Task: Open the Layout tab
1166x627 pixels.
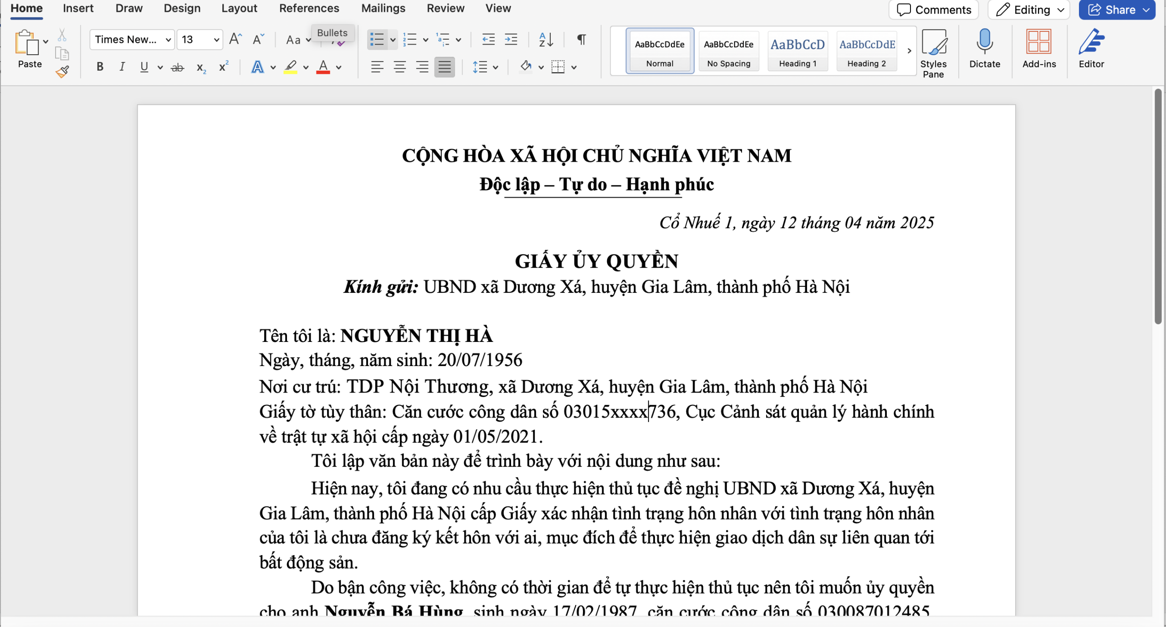Action: 239,8
